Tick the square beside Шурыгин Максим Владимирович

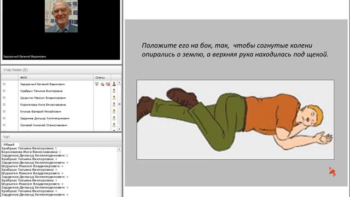[4, 98]
